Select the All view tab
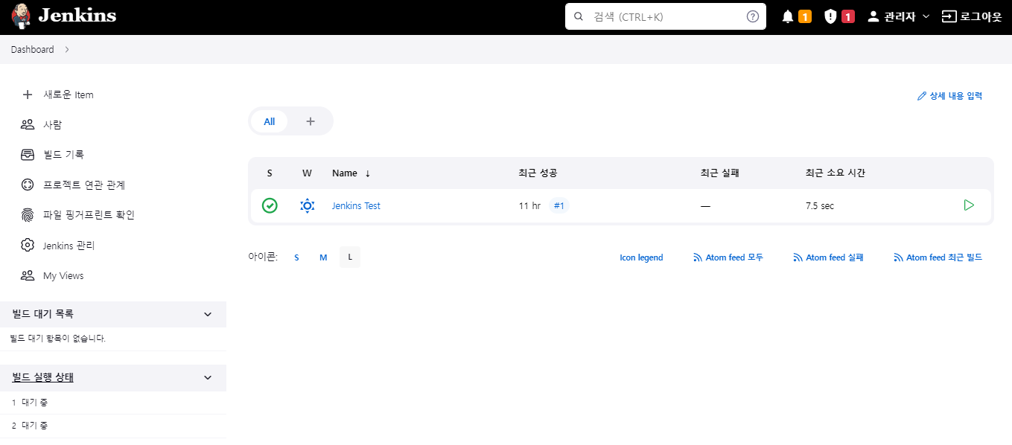 (x=269, y=121)
